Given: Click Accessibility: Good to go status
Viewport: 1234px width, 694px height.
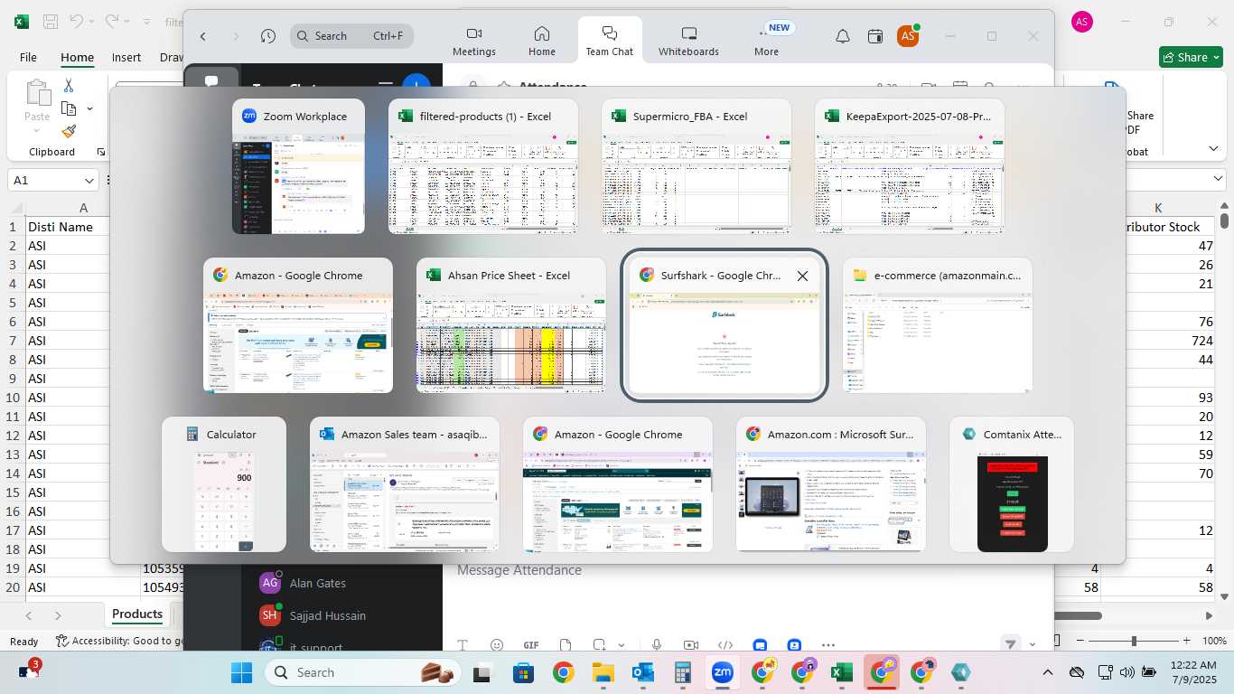Looking at the screenshot, I should click(119, 641).
